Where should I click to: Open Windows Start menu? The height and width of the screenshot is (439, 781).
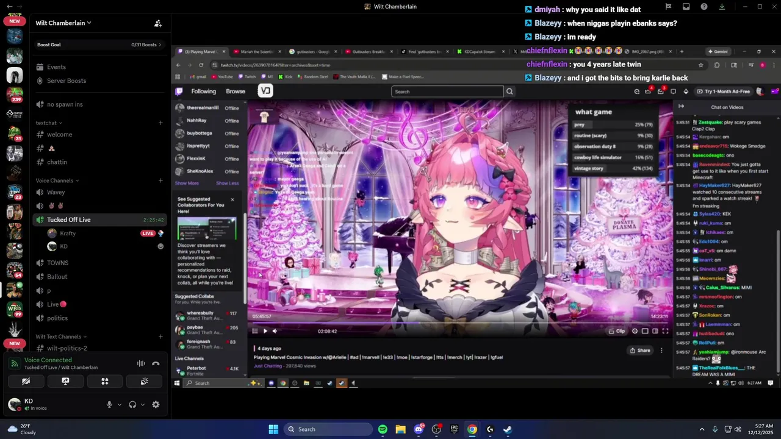point(273,429)
